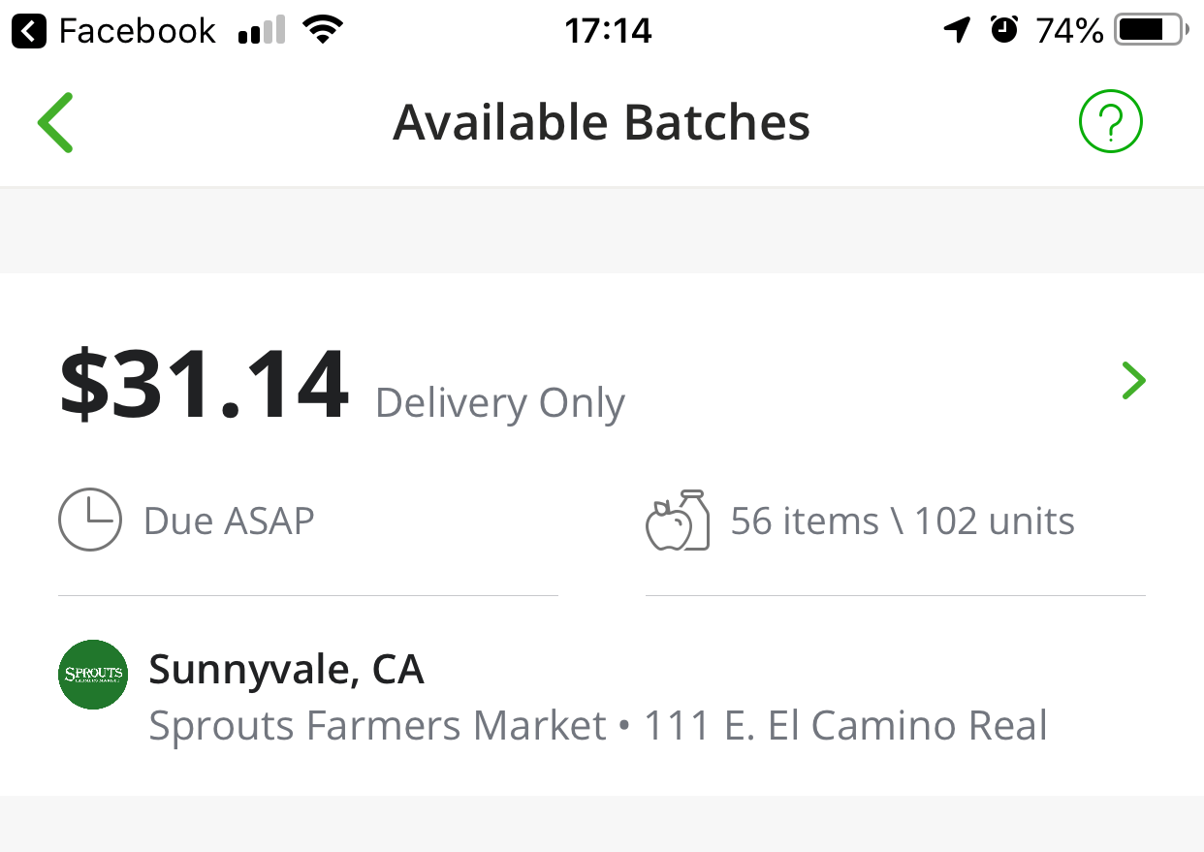This screenshot has width=1204, height=852.
Task: Tap the Delivery Only label
Action: [x=499, y=403]
